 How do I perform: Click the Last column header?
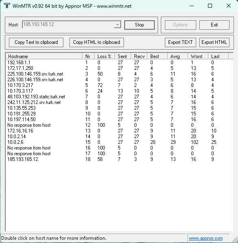(219, 56)
